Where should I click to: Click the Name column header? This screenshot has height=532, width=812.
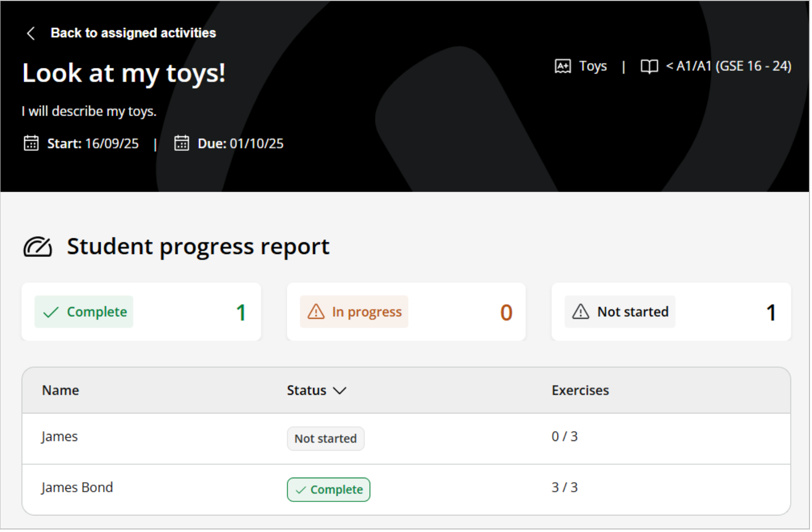[x=61, y=391]
